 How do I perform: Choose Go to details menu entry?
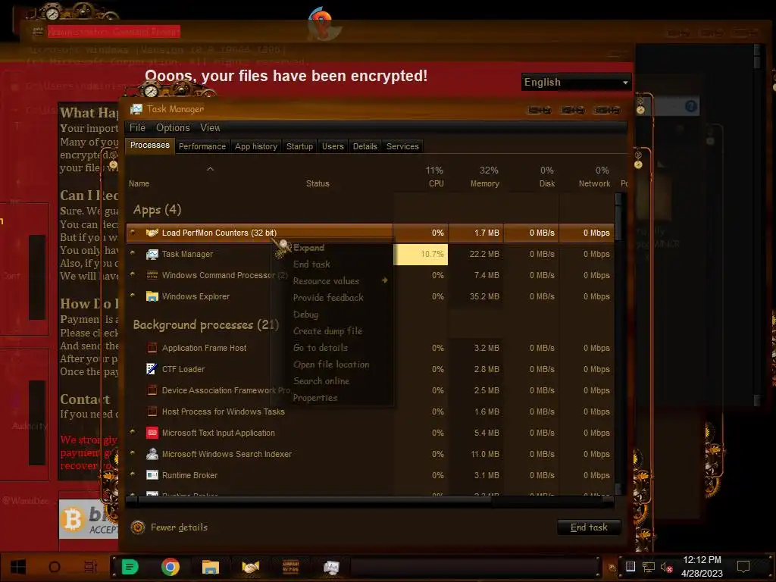tap(321, 348)
